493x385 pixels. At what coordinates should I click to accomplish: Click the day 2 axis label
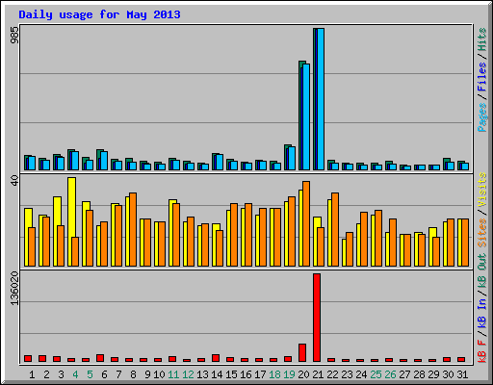46,374
